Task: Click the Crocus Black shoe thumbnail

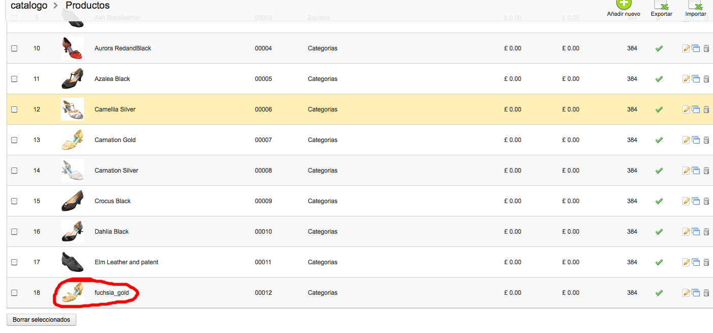Action: pyautogui.click(x=72, y=201)
